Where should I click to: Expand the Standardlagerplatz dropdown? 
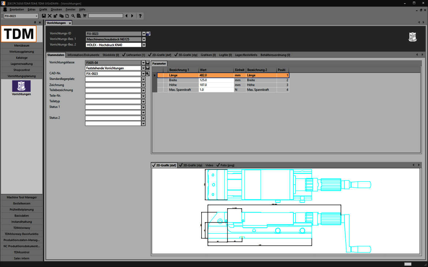click(143, 79)
